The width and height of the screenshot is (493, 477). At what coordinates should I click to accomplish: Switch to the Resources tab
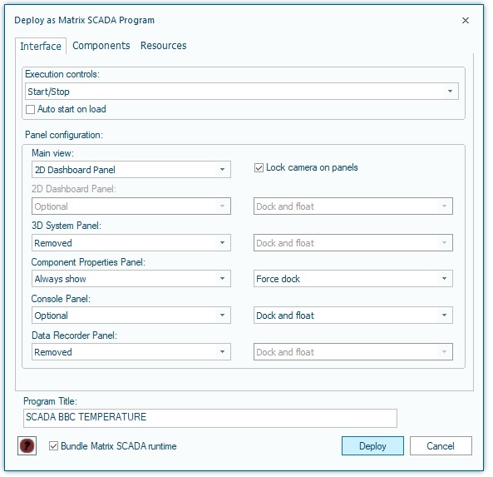point(163,46)
